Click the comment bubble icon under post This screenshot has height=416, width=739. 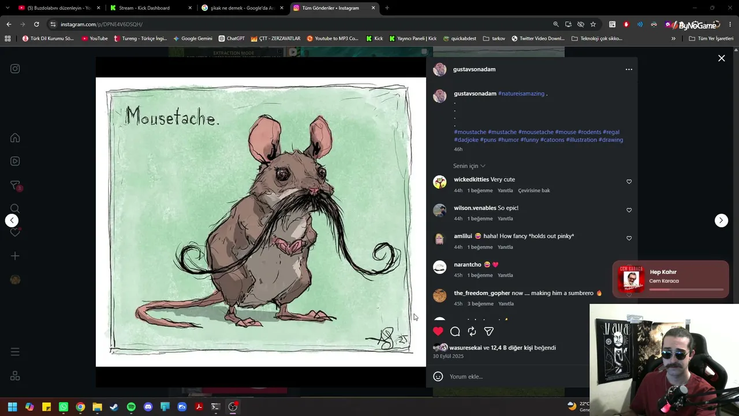click(x=455, y=331)
